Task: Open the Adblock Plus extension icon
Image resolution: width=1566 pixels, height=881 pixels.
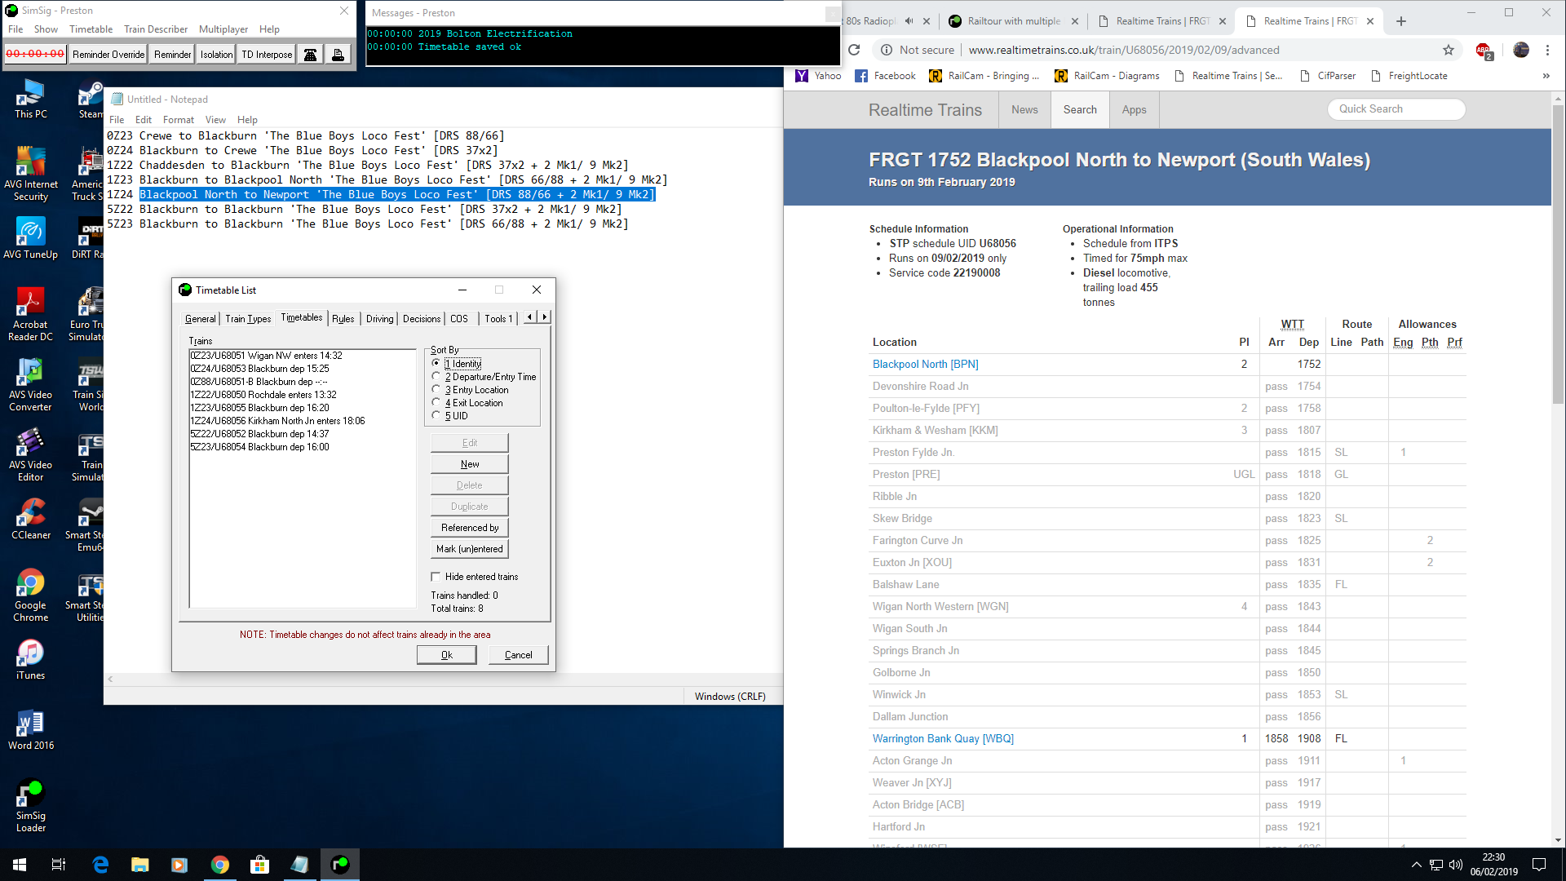Action: click(x=1484, y=51)
